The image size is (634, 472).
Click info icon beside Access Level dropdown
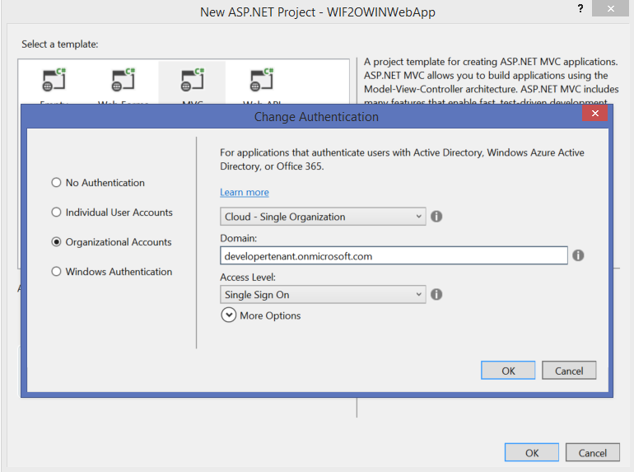436,294
